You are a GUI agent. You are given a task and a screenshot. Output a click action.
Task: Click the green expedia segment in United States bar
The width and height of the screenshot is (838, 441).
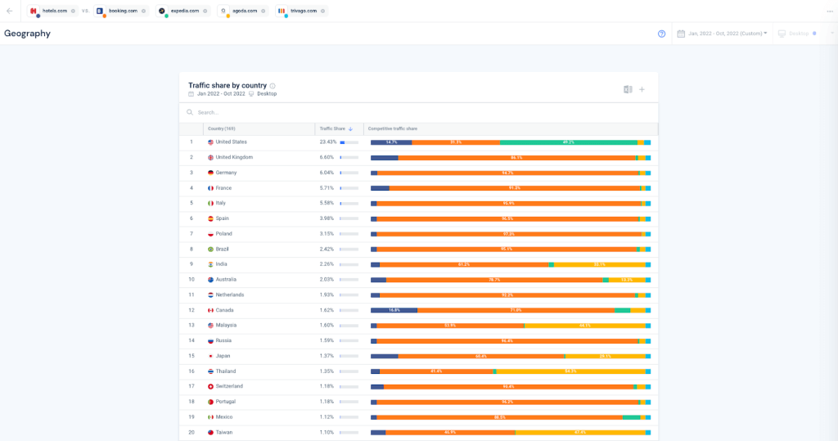tap(569, 142)
